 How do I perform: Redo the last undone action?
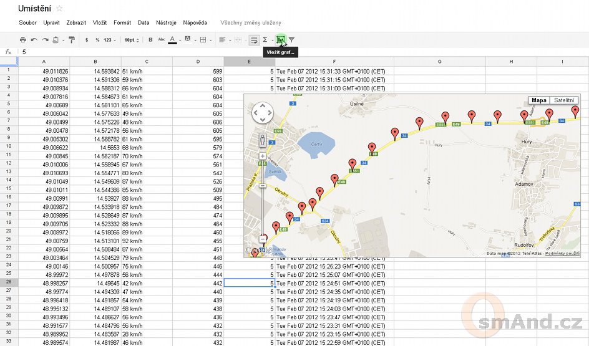45,40
